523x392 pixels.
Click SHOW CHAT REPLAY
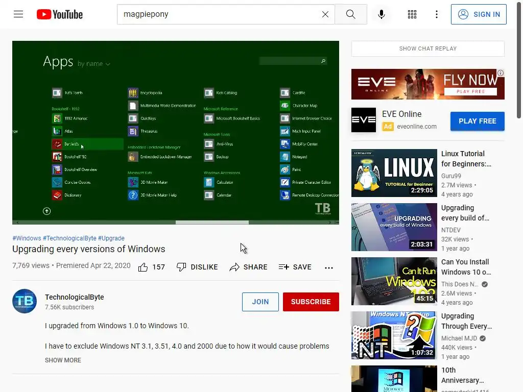click(x=427, y=48)
